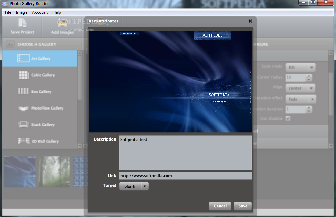This screenshot has height=217, width=336.
Task: Select the Box Gallery icon
Action: [23, 91]
